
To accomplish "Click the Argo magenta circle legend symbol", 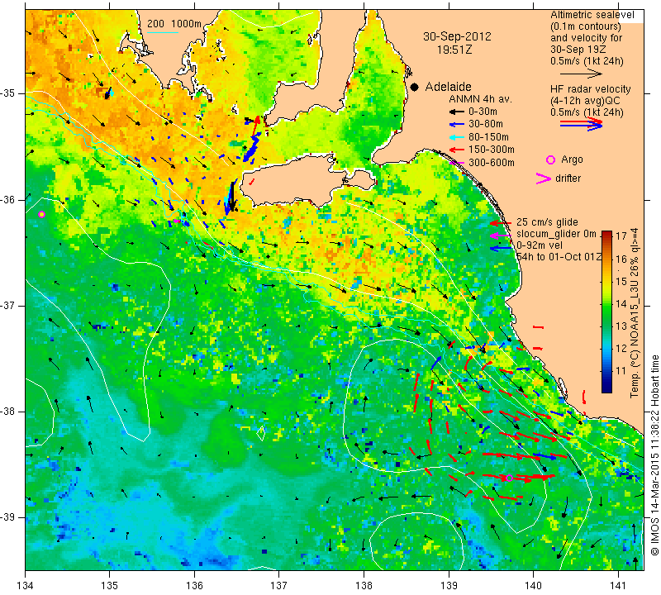I will coord(550,159).
